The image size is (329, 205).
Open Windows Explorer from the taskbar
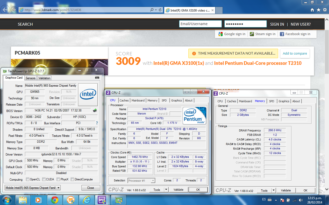pyautogui.click(x=23, y=200)
